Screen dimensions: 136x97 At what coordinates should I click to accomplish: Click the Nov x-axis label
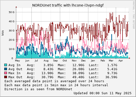(x=74, y=61)
